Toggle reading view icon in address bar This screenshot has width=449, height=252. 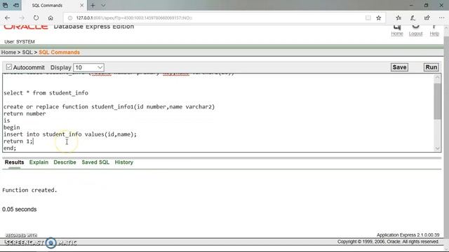click(368, 17)
